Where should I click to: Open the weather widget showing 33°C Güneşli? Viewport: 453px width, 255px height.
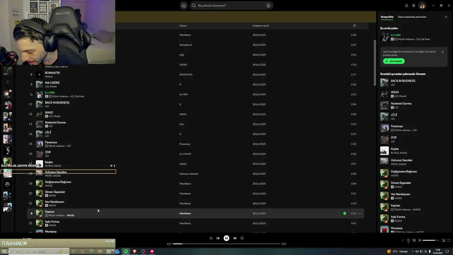pyautogui.click(x=397, y=251)
